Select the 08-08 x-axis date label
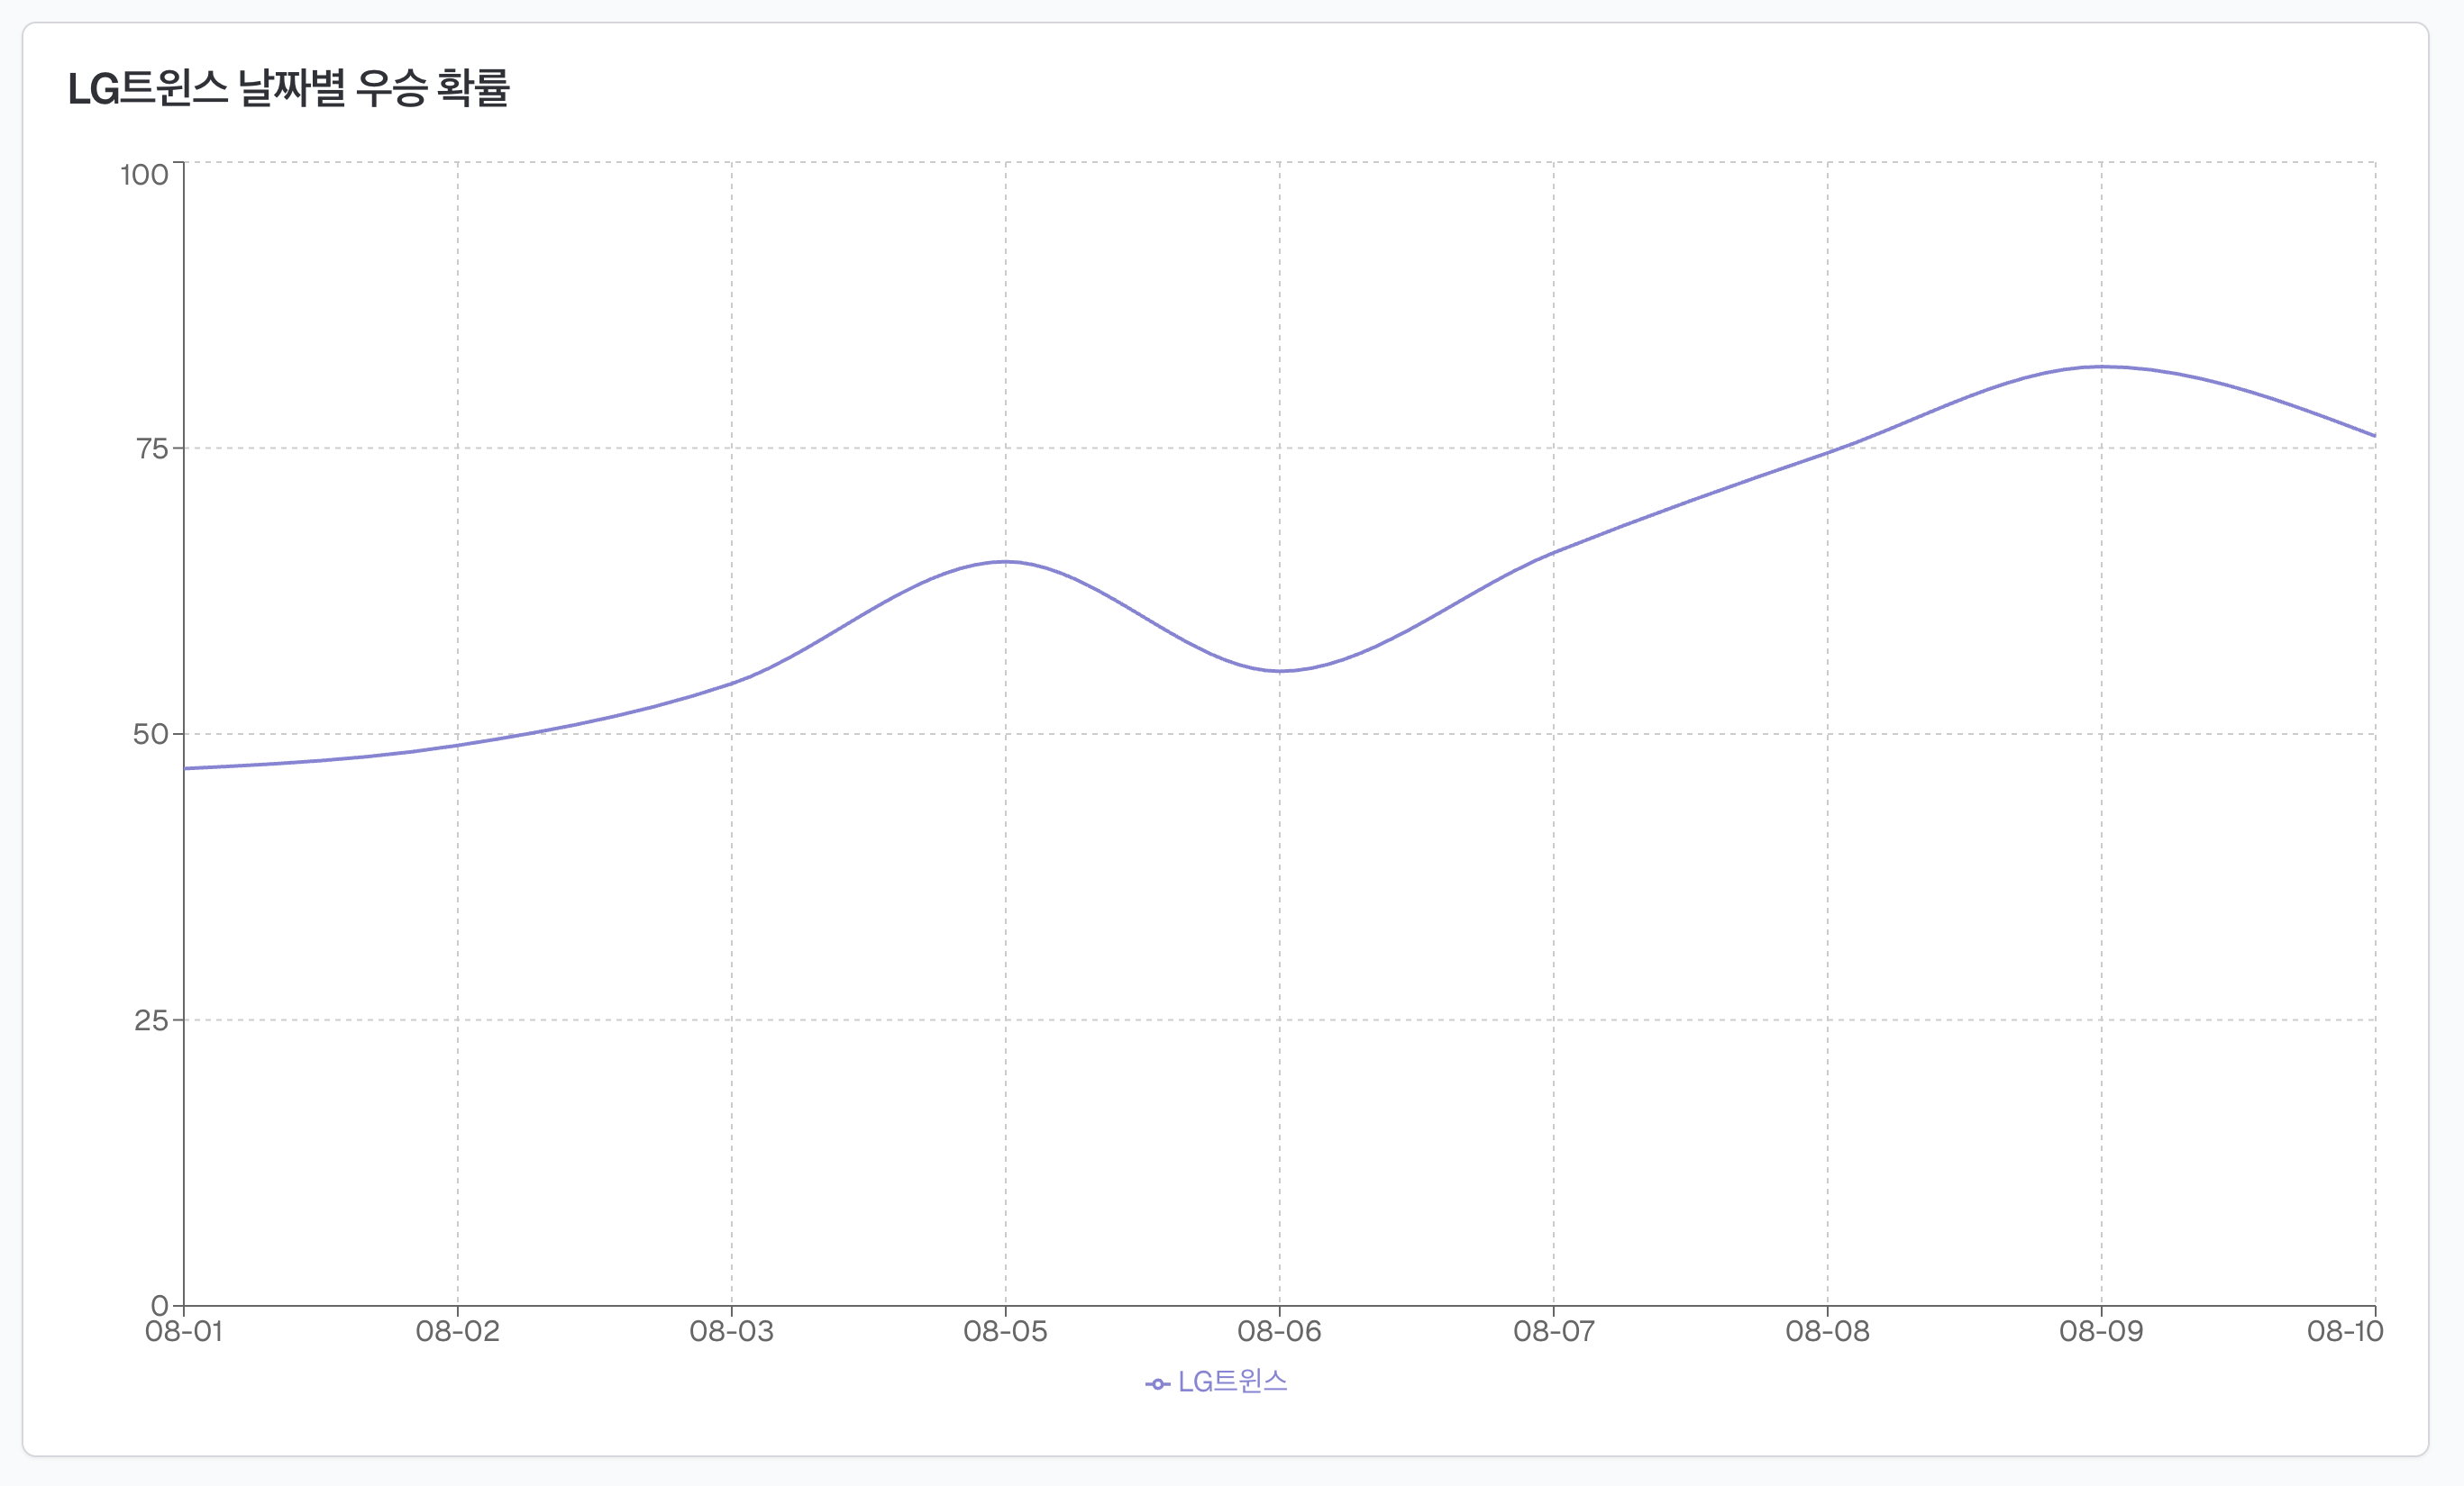2464x1486 pixels. (x=1828, y=1332)
